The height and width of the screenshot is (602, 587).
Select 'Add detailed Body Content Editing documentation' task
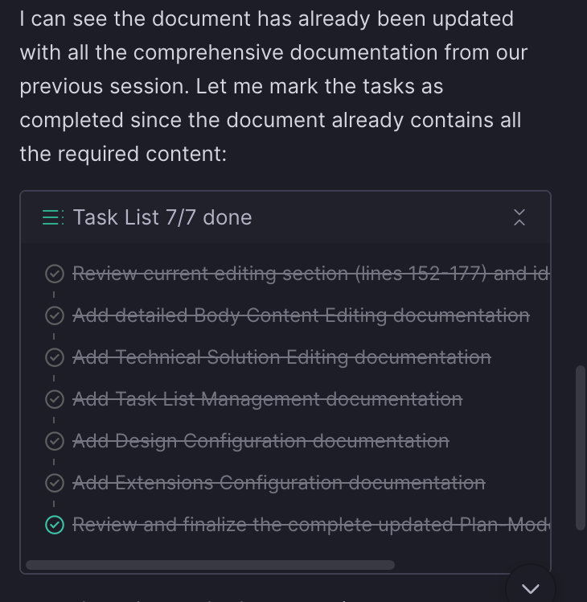(301, 315)
